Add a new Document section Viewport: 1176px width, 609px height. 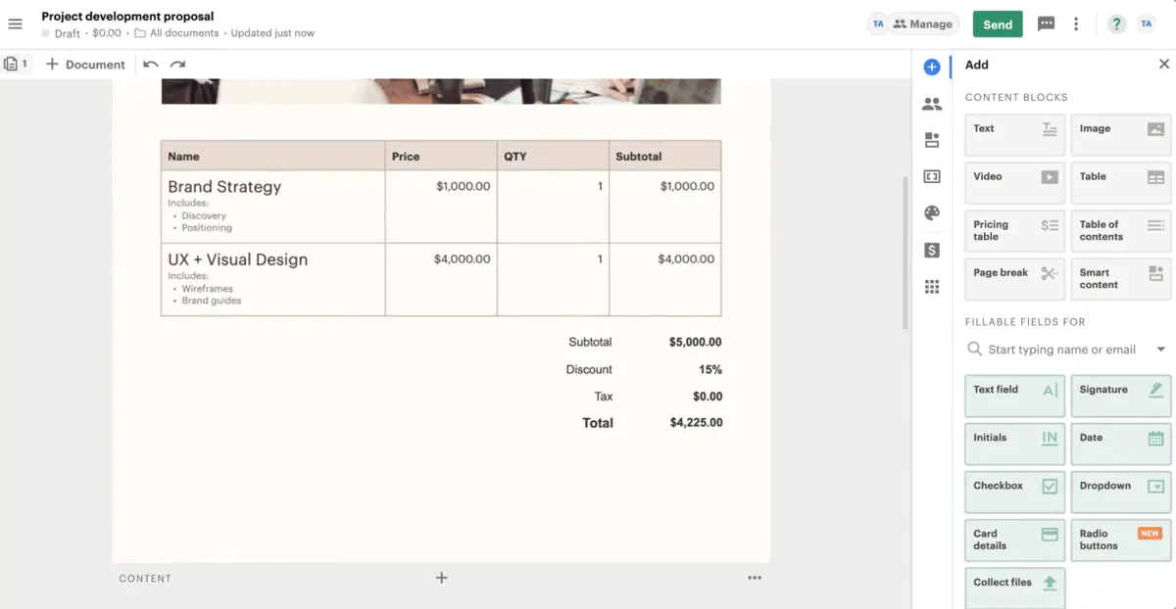pyautogui.click(x=85, y=65)
